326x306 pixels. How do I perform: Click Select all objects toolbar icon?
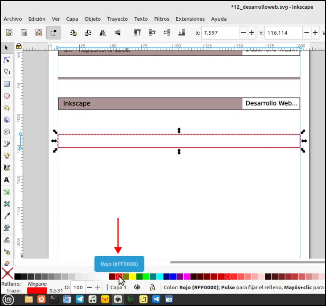click(x=9, y=33)
